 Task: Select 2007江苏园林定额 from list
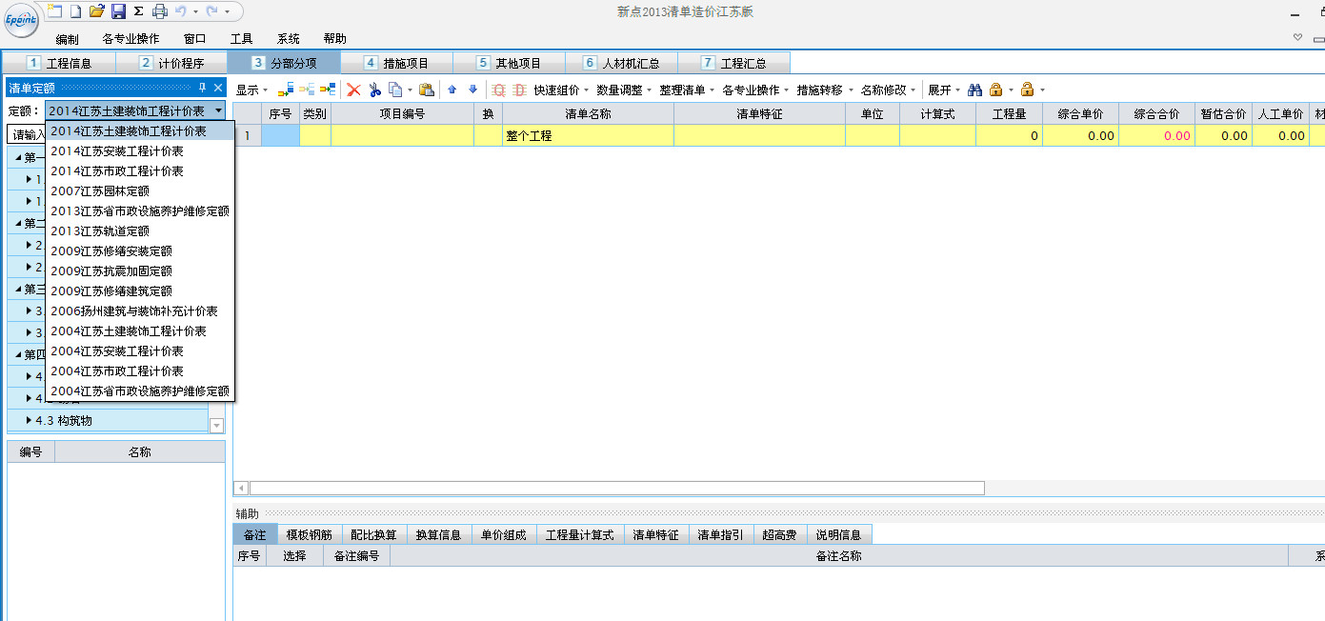139,191
